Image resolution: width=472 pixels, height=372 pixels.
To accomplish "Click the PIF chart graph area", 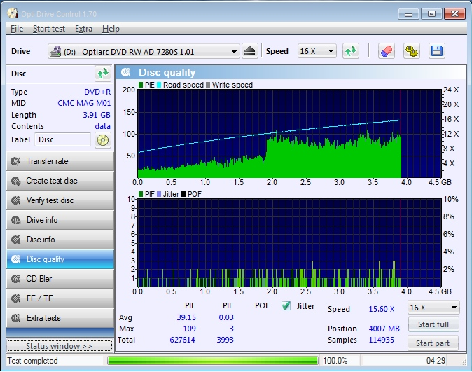I will click(x=289, y=243).
